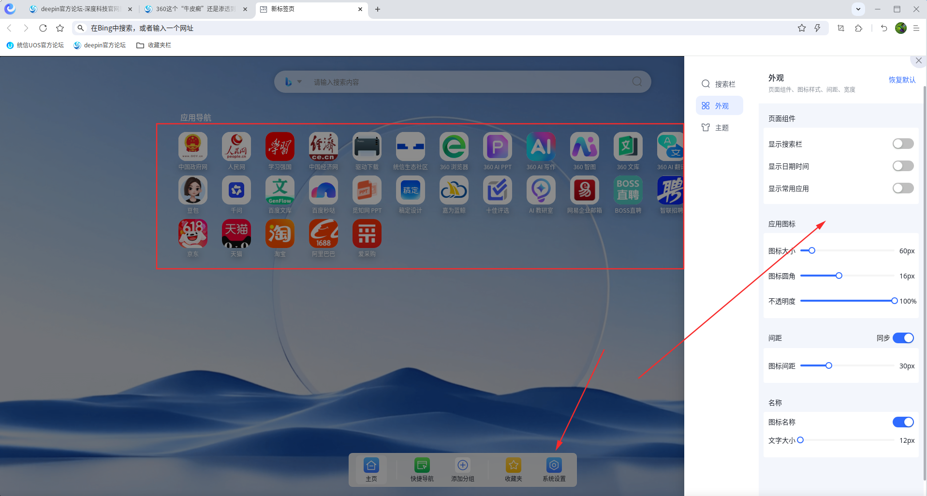Launch the 学习强国 icon

click(280, 146)
